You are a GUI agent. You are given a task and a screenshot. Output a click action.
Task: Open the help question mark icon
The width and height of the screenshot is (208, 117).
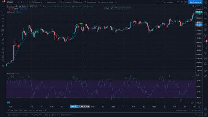206,114
